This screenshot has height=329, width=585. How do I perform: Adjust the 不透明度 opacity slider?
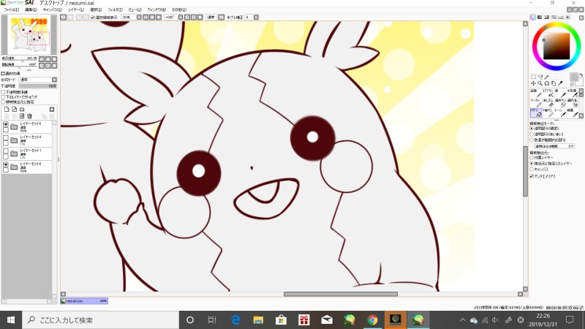[x=38, y=86]
